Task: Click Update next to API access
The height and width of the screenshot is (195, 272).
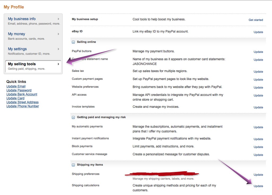Action: (x=258, y=95)
